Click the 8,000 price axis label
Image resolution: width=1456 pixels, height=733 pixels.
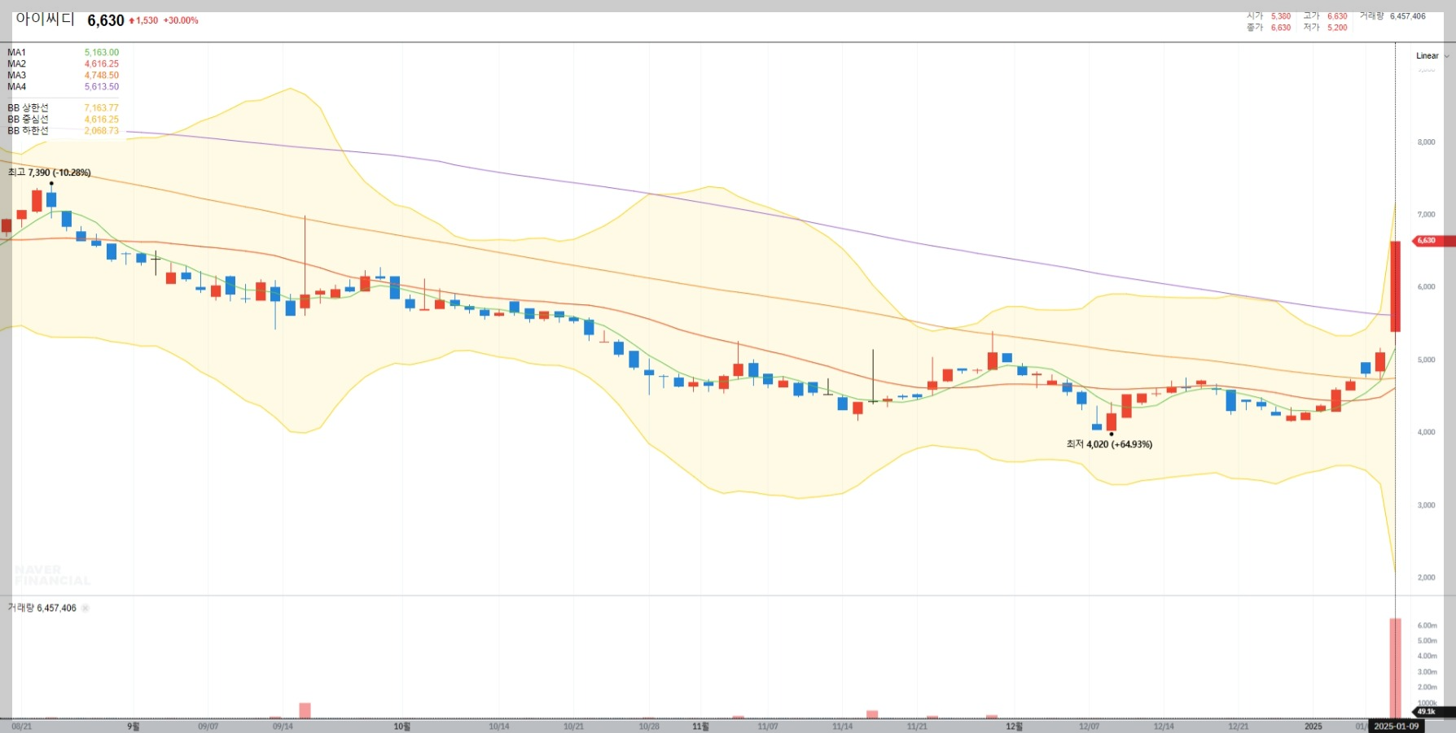pos(1427,142)
